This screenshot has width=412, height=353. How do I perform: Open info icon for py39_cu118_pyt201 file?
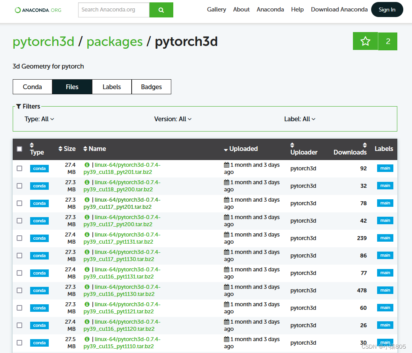(87, 165)
